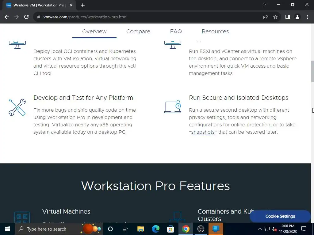Reload the VMware page
Viewport: 314px width, 235px height.
(26, 17)
